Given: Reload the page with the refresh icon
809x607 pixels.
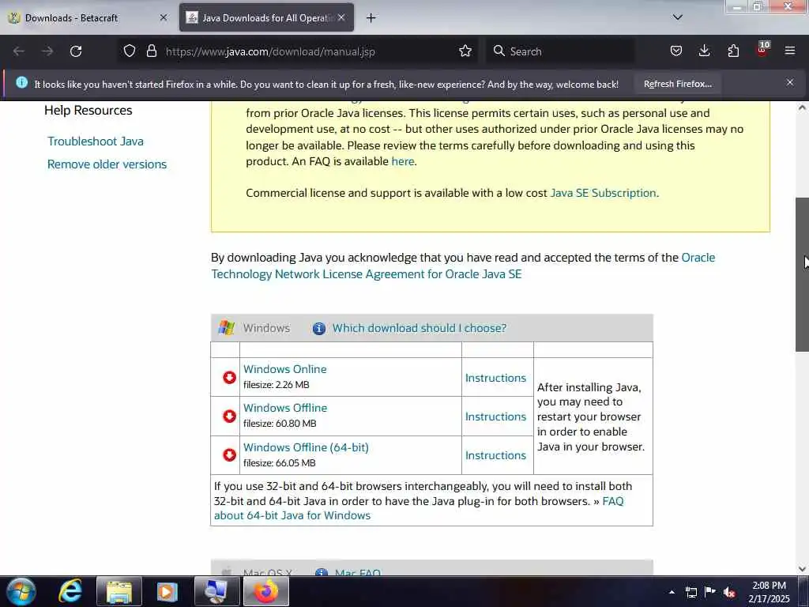Looking at the screenshot, I should pos(76,51).
